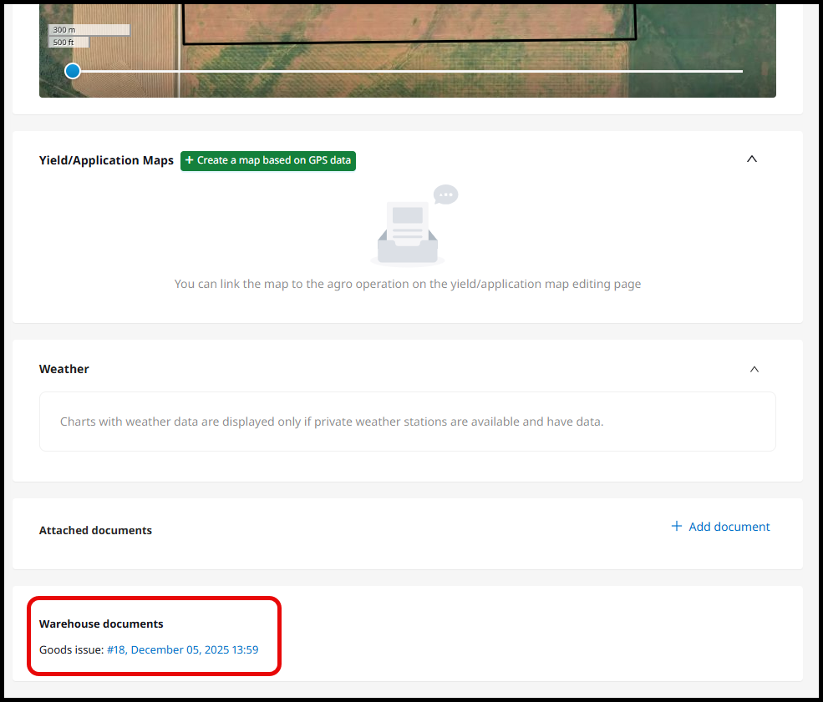Click the middle of the white map slider track
The image size is (823, 702).
tap(408, 71)
